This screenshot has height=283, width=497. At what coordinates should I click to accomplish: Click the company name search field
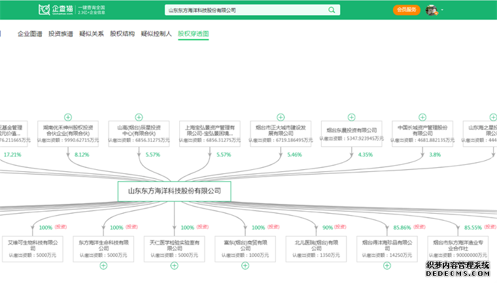[252, 10]
